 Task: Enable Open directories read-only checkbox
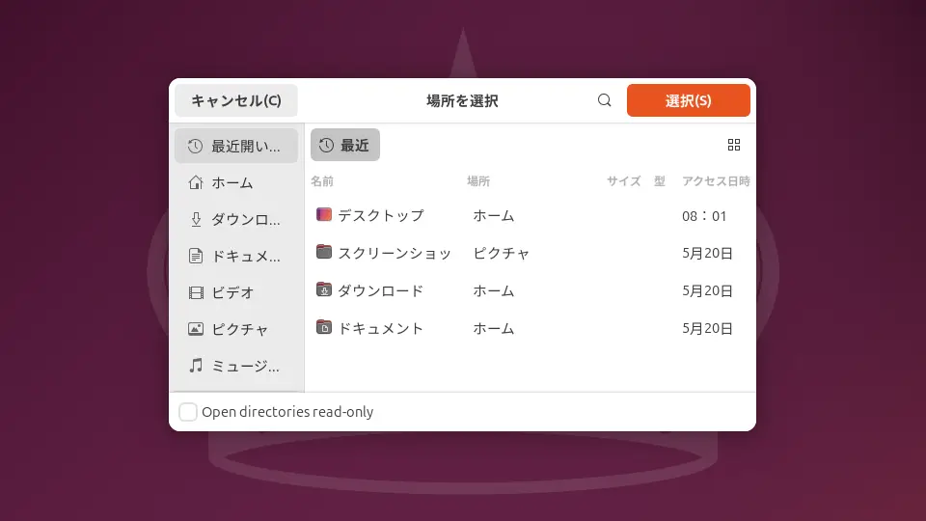[x=188, y=412]
